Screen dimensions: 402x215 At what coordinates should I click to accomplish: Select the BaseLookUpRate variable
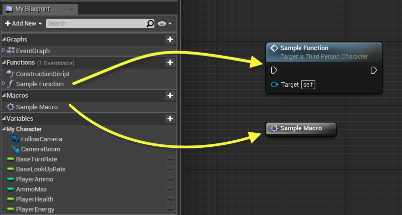(41, 169)
